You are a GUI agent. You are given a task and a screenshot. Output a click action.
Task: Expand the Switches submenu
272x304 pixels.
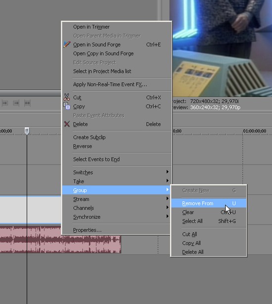pos(117,172)
